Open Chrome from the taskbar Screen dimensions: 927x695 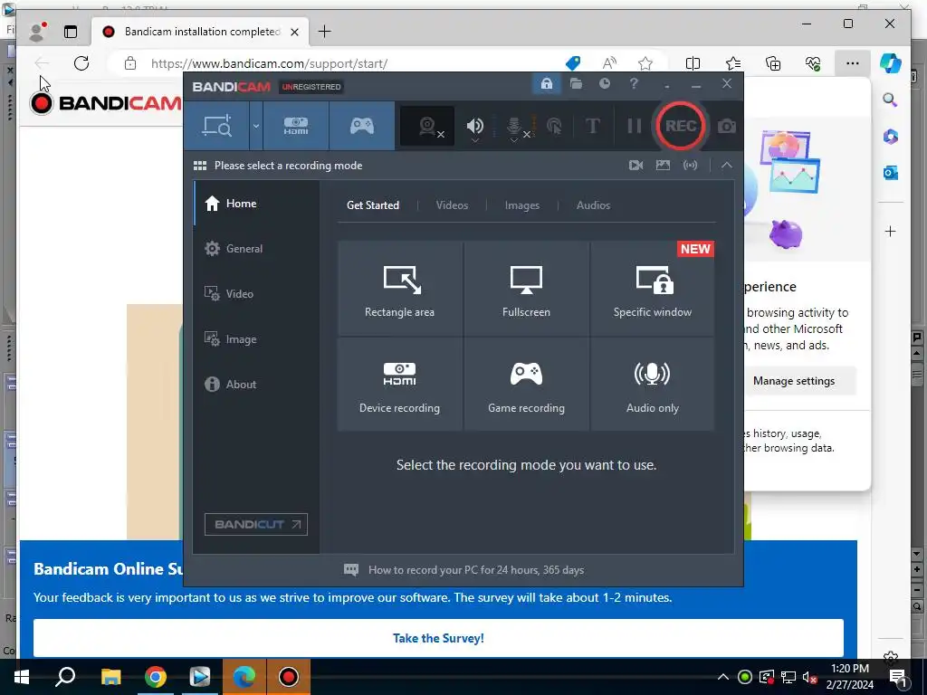(156, 677)
